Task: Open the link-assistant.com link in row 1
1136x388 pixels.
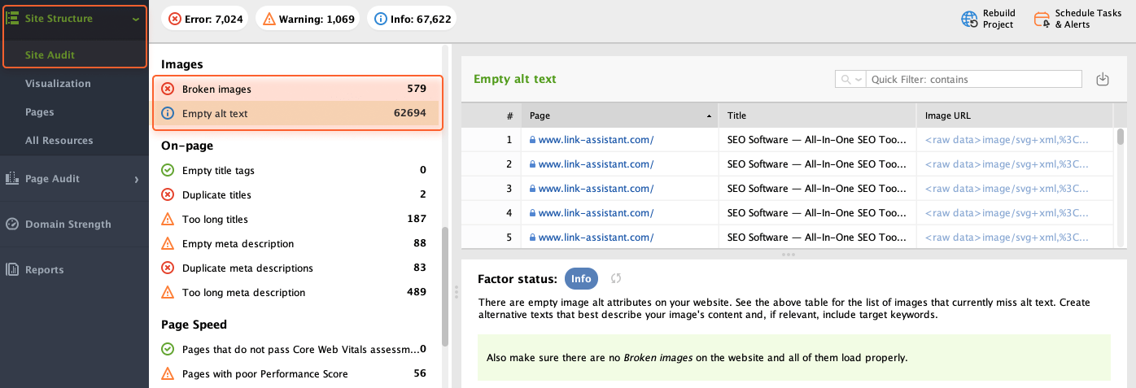Action: click(x=596, y=140)
